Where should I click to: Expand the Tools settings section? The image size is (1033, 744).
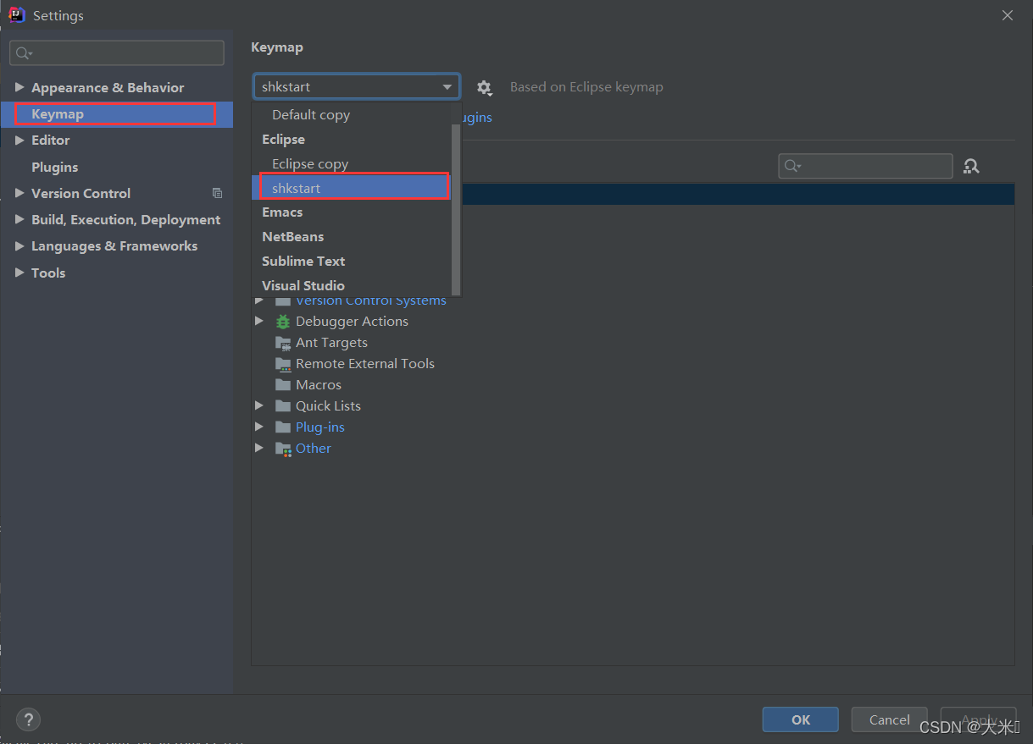(19, 273)
